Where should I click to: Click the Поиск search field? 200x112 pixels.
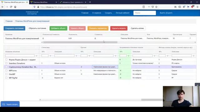(x=144, y=13)
